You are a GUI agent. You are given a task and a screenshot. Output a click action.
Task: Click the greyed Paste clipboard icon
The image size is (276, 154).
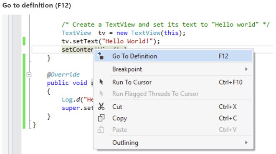pyautogui.click(x=101, y=129)
